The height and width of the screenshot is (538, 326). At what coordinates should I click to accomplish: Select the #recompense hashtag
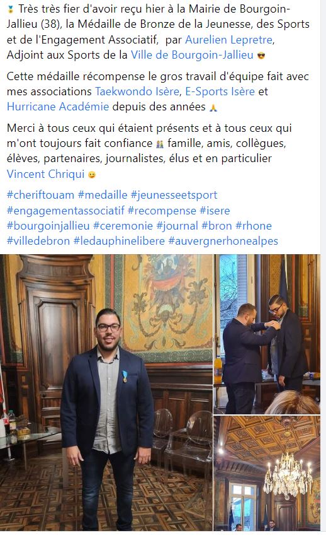click(x=162, y=210)
